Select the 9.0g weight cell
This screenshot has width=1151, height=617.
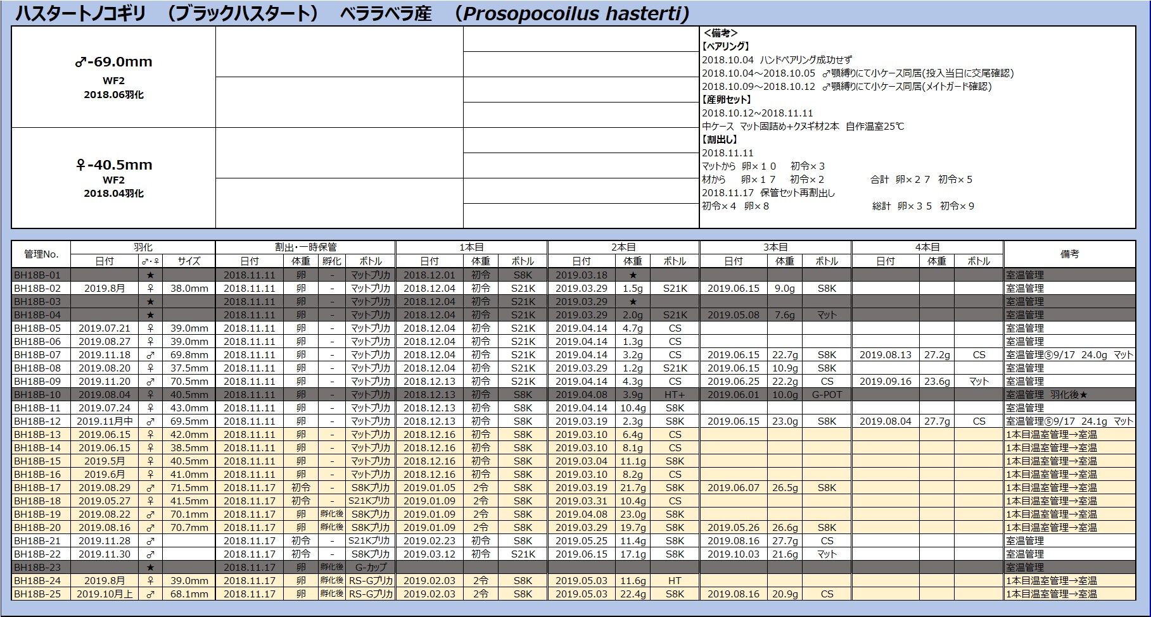click(x=785, y=288)
